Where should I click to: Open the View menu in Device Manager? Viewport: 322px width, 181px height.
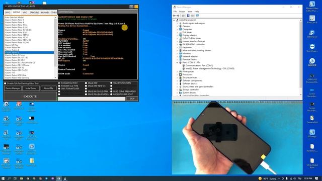(190, 12)
